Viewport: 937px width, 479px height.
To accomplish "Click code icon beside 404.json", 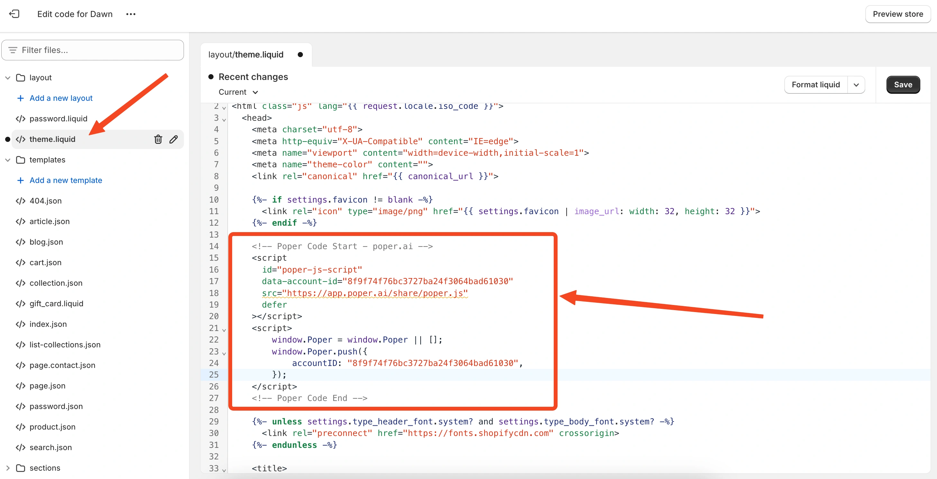I will [x=21, y=201].
